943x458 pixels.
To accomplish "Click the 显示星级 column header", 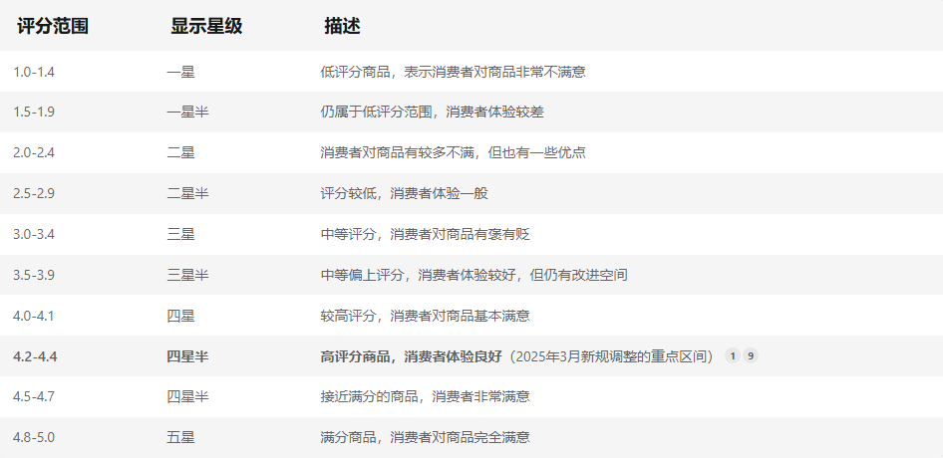I will (x=206, y=27).
